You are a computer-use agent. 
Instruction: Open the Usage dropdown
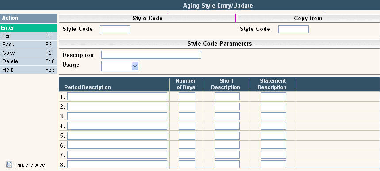(x=135, y=66)
